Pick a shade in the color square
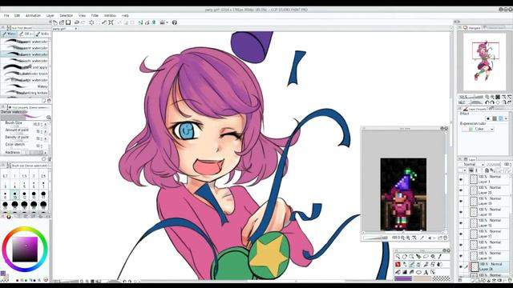Image resolution: width=513 pixels, height=288 pixels. pos(25,249)
